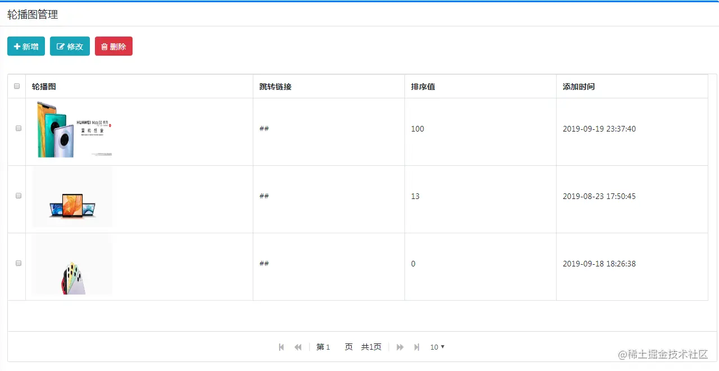The height and width of the screenshot is (371, 719).
Task: Sort by 跳转链接 column header
Action: [x=329, y=87]
